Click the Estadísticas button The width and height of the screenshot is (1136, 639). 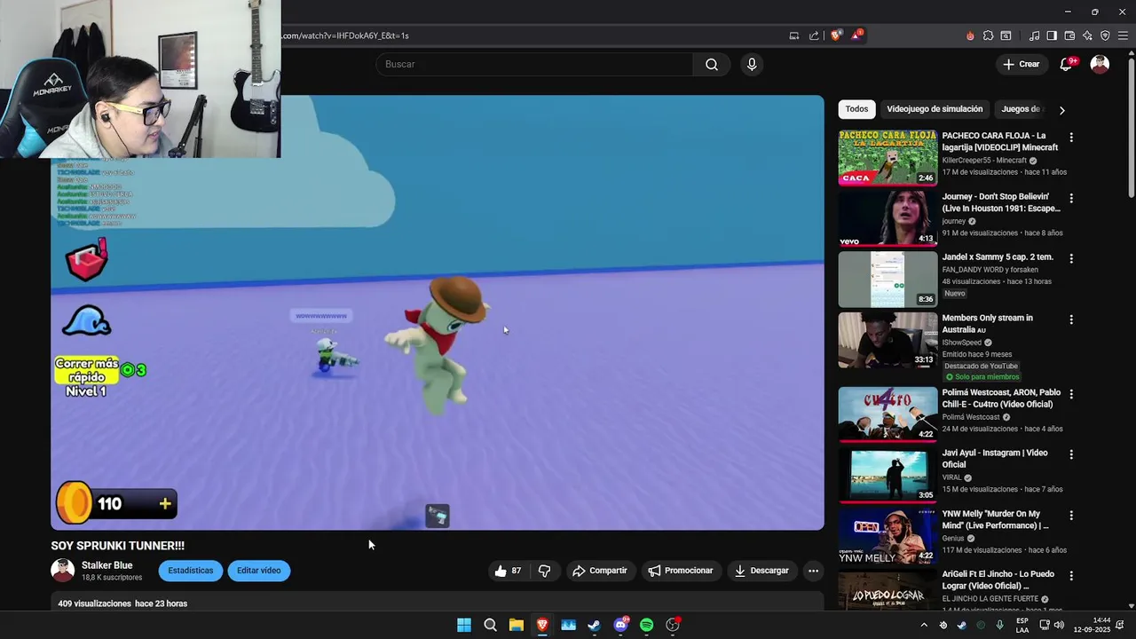[191, 571]
